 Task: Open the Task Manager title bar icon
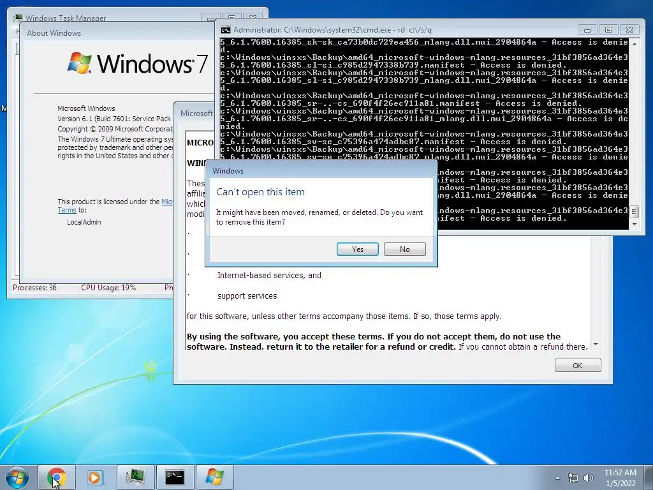pos(17,19)
